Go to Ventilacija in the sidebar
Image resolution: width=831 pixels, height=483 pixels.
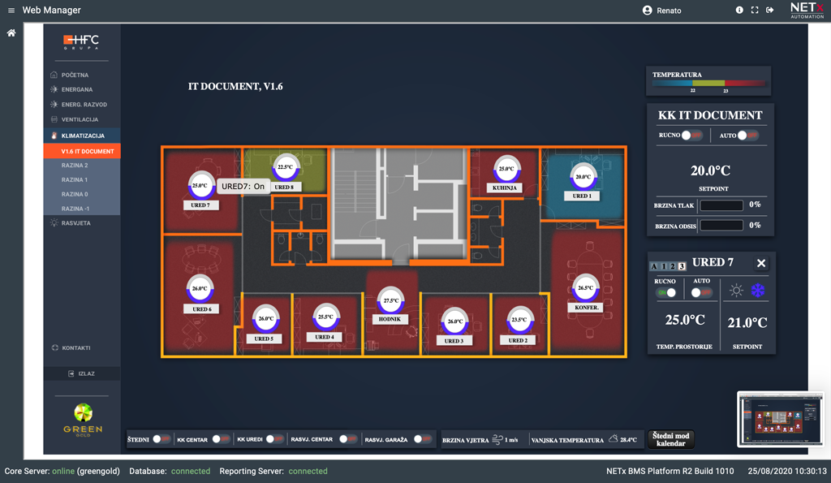[80, 119]
